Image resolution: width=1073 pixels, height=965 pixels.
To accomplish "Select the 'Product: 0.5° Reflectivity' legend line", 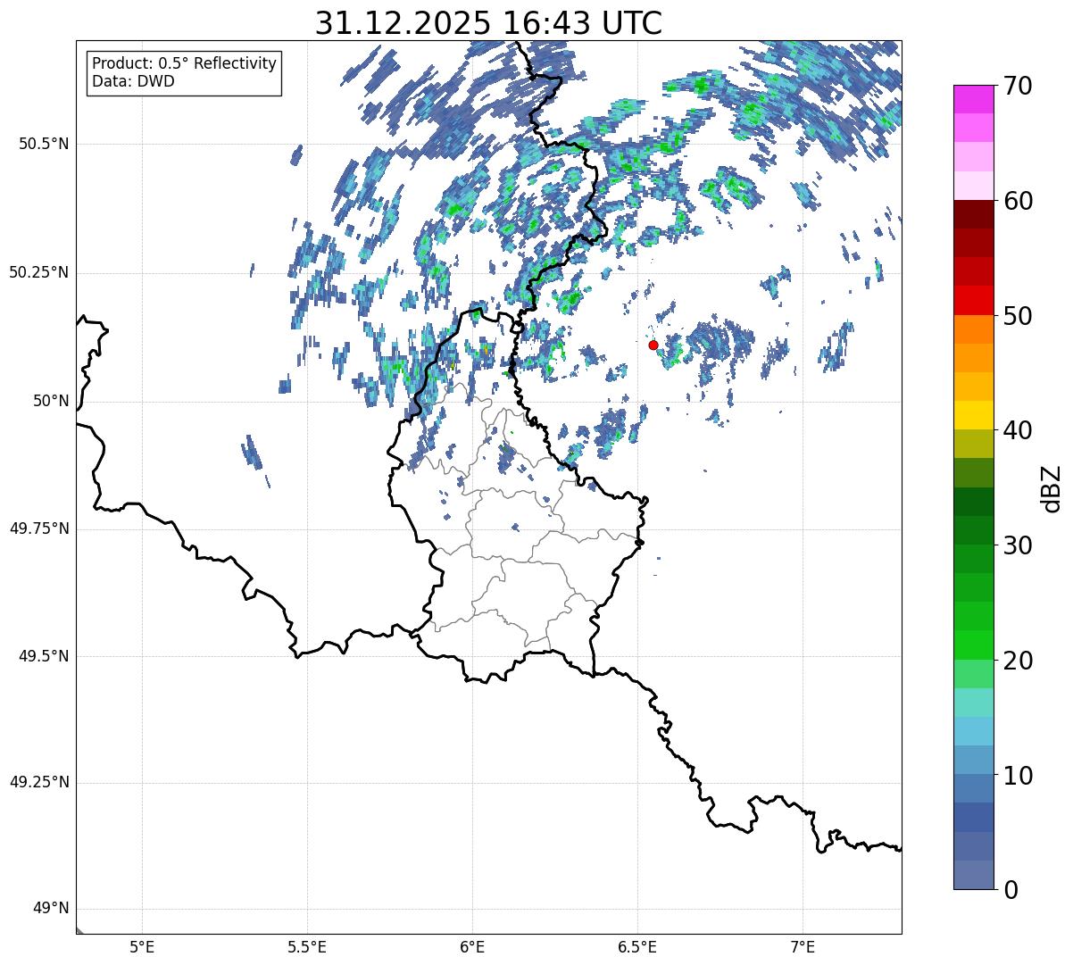I will coord(184,64).
